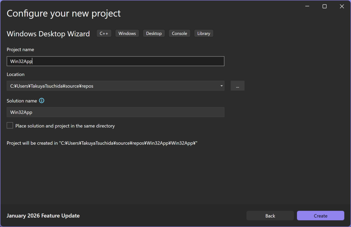Focus the Project name text field
This screenshot has width=351, height=227.
(x=115, y=61)
